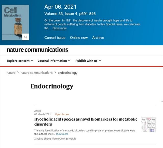Image resolution: width=163 pixels, height=148 pixels.
Task: Go to nature breadcrumb link
Action: [11, 73]
